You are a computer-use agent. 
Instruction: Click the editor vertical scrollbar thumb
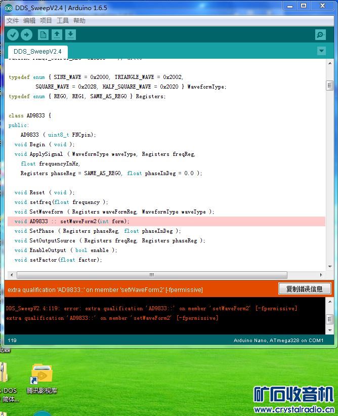(329, 86)
